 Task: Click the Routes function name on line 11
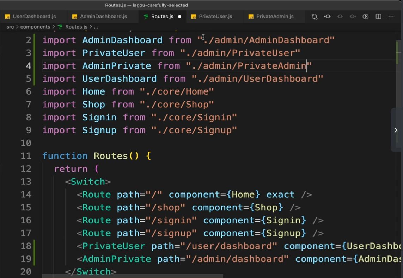click(x=111, y=156)
